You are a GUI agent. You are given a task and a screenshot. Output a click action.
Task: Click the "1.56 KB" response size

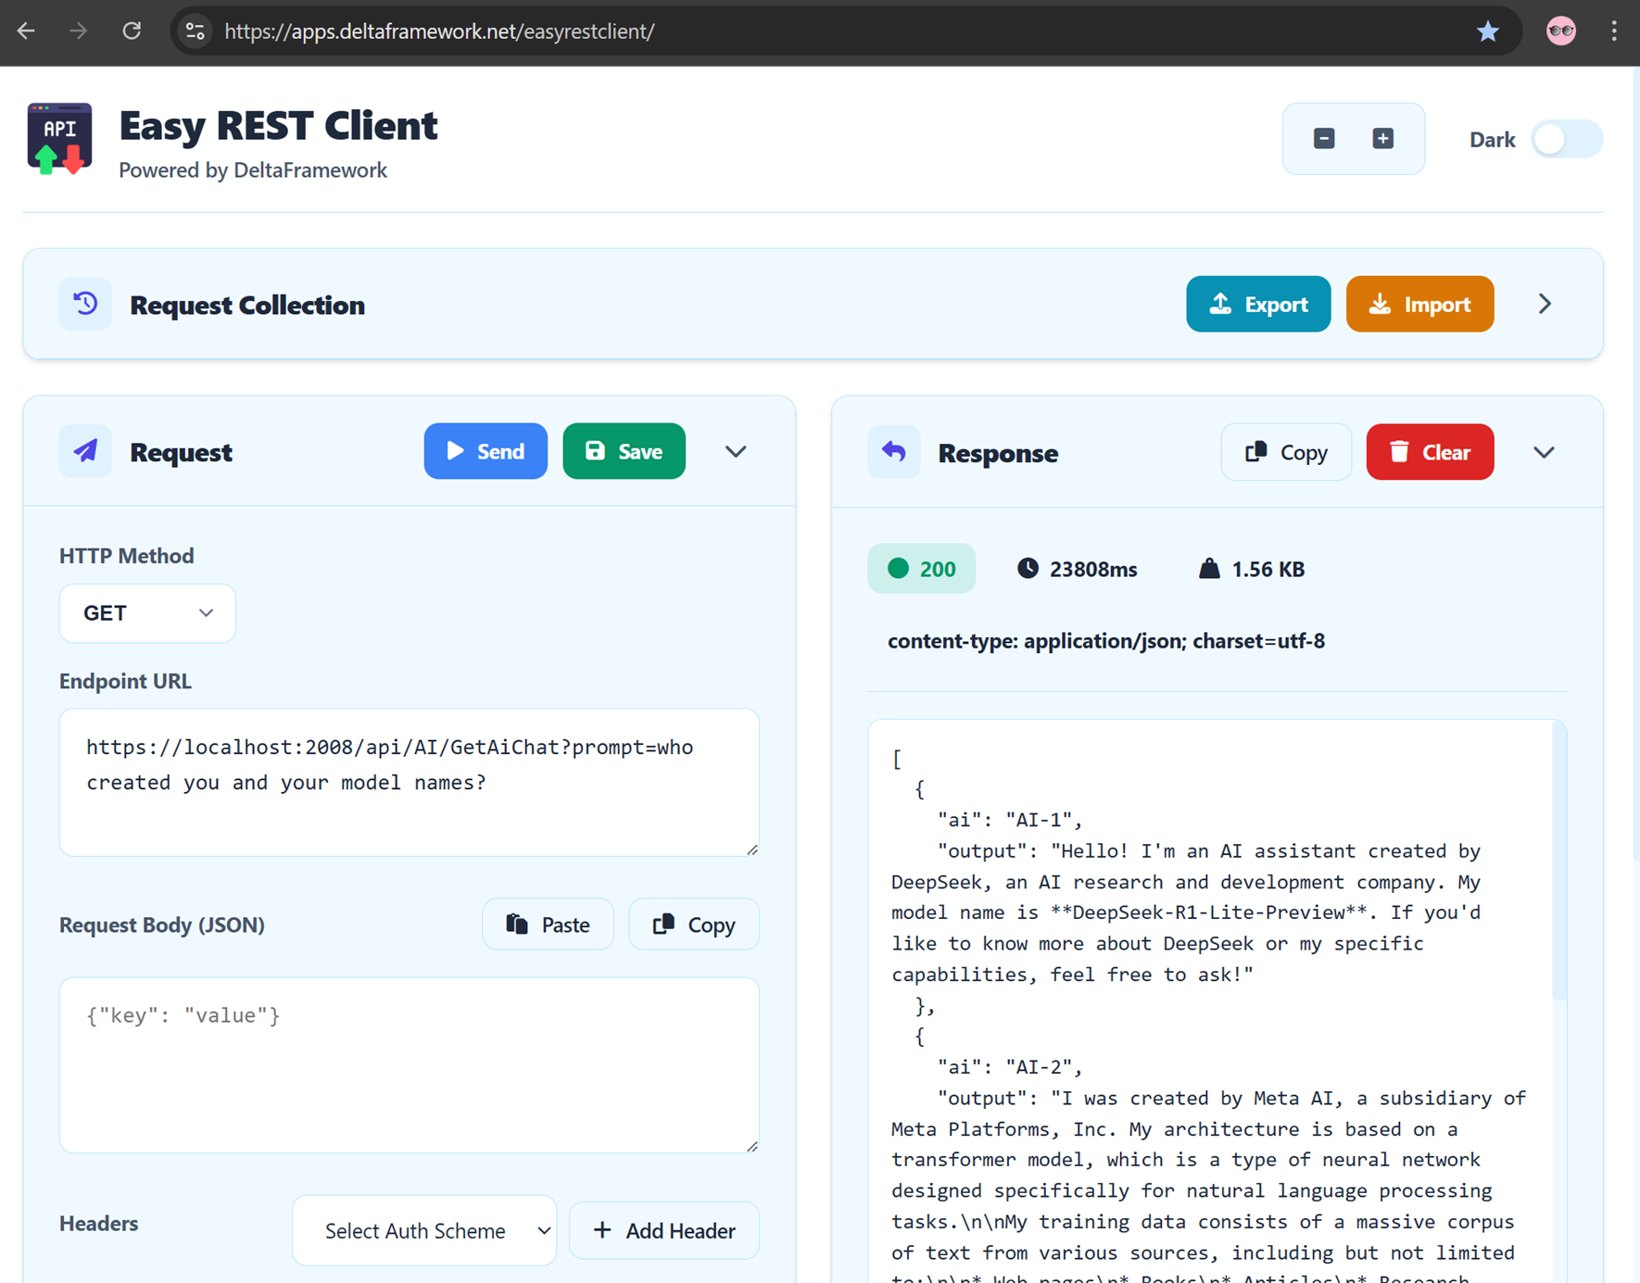[x=1268, y=569]
